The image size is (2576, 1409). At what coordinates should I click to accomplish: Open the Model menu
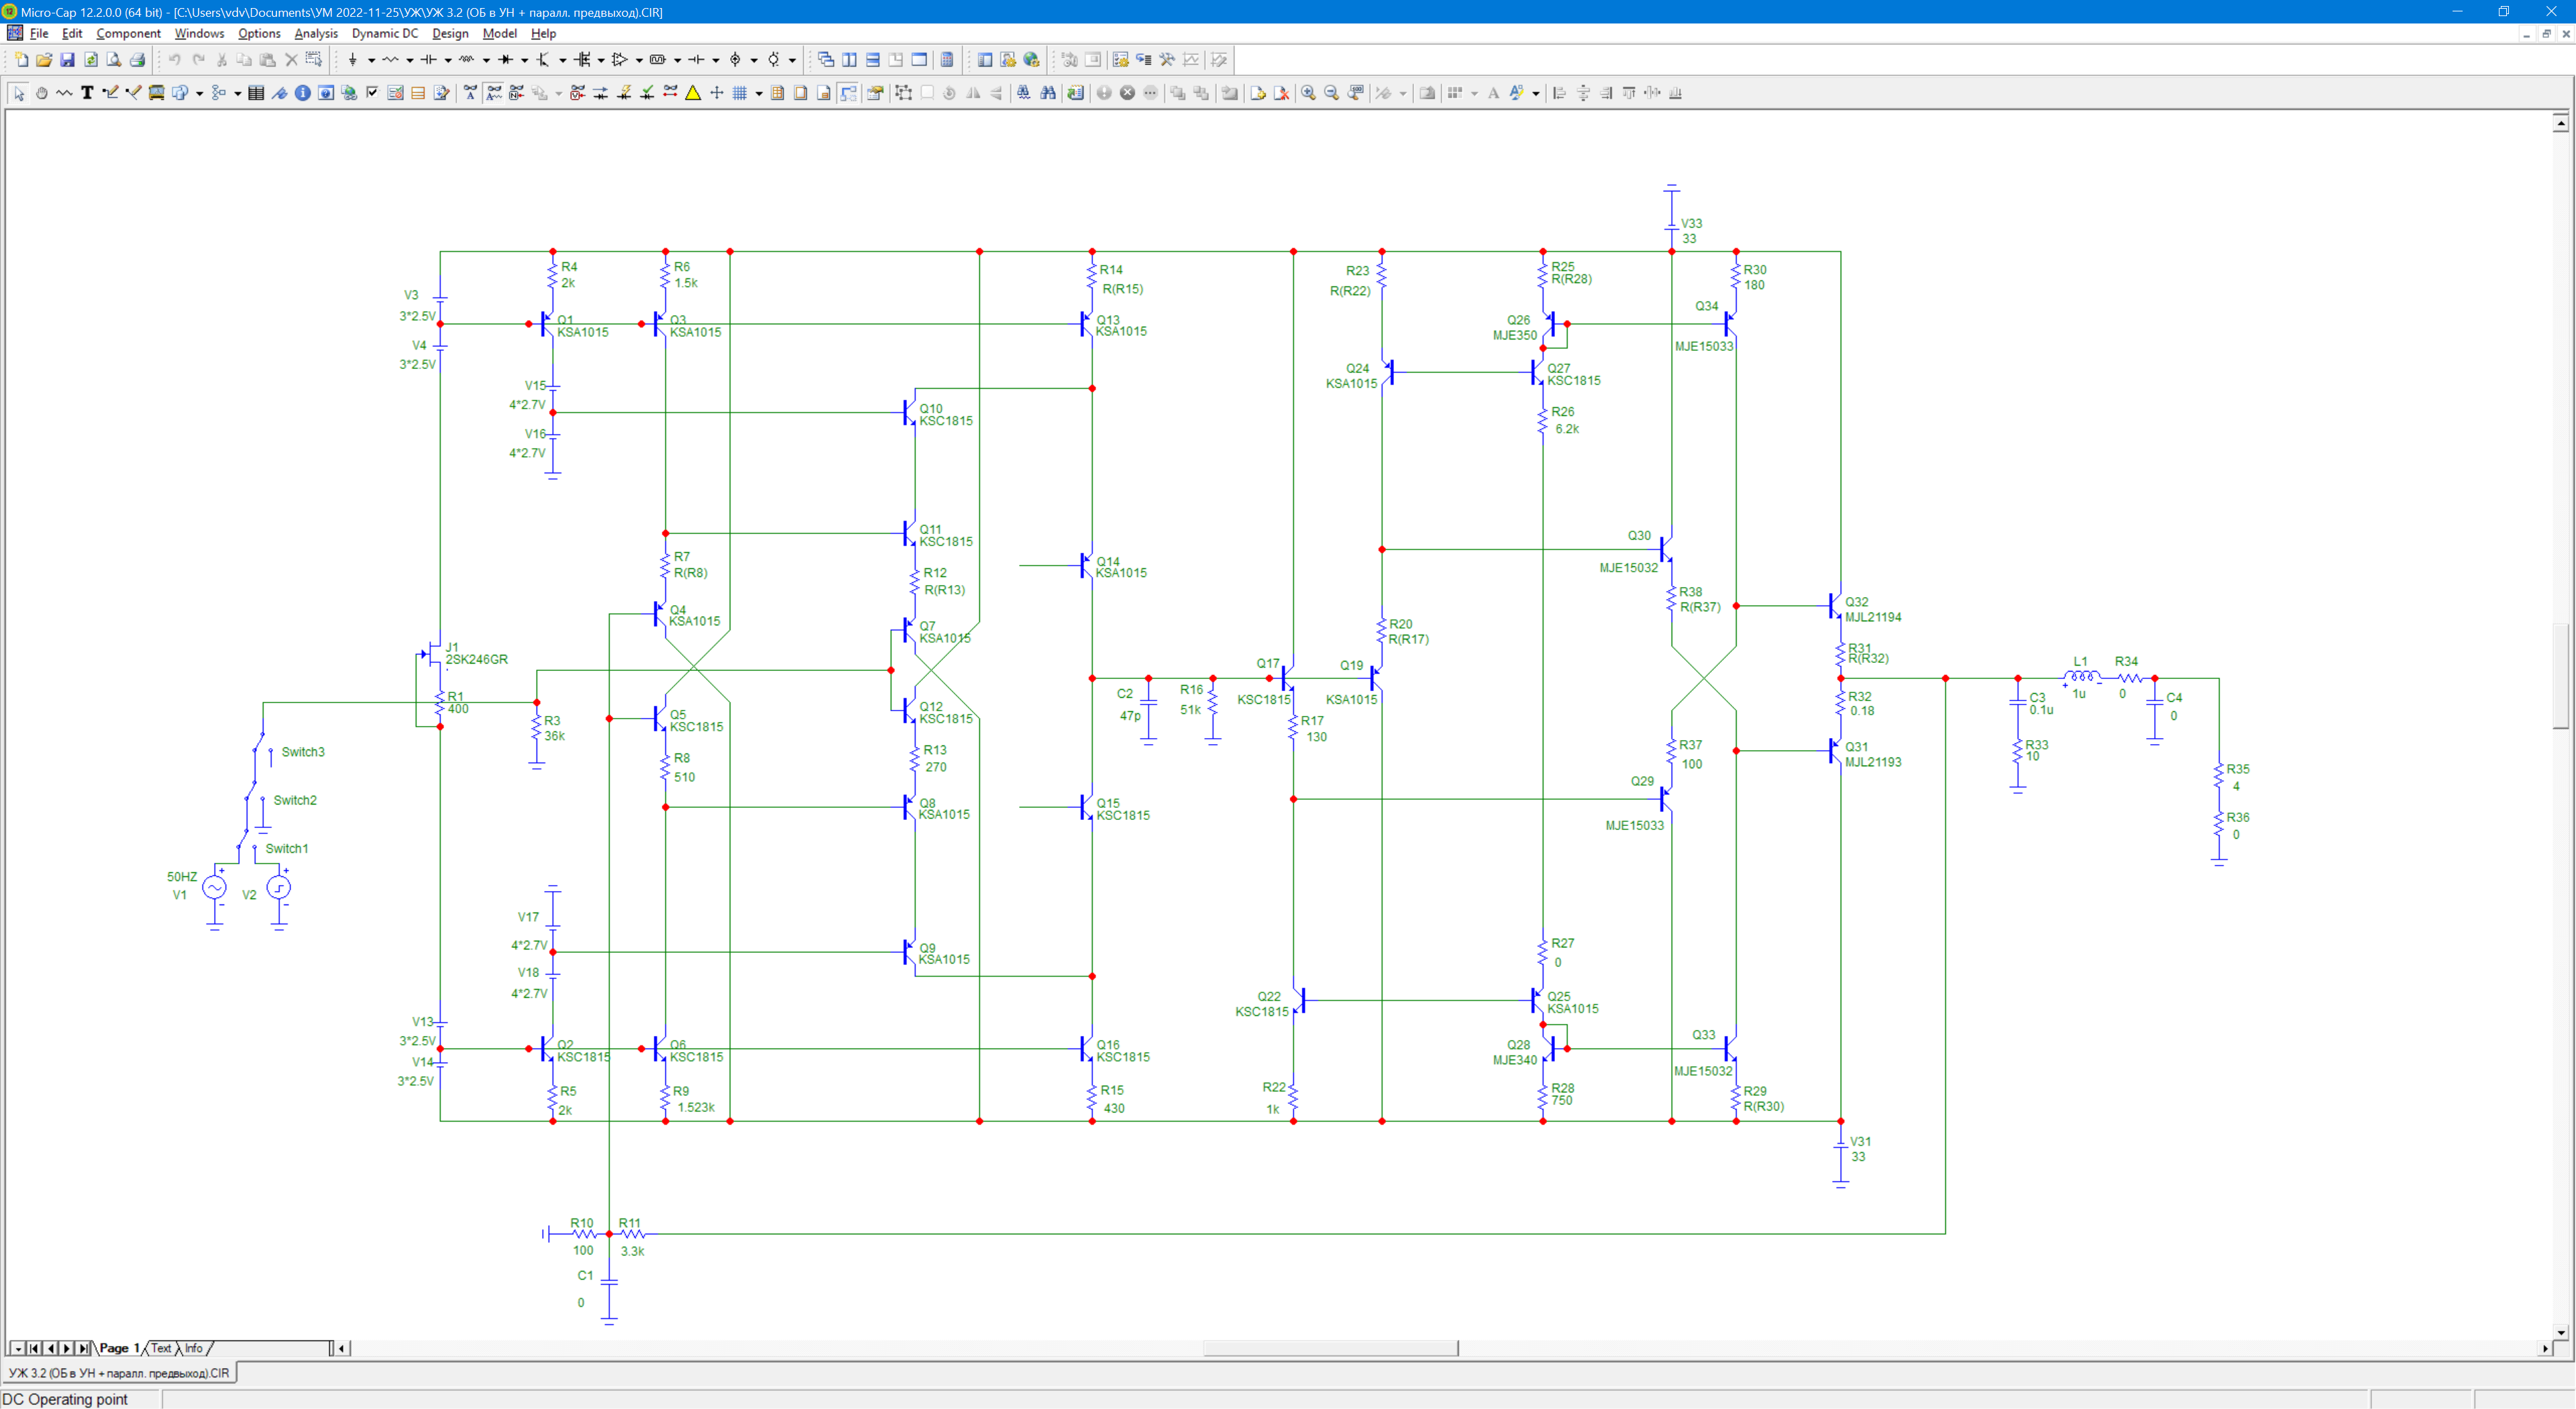(500, 33)
